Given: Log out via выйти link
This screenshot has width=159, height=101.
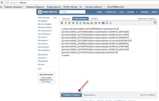Looking at the screenshot, I should coord(154,12).
